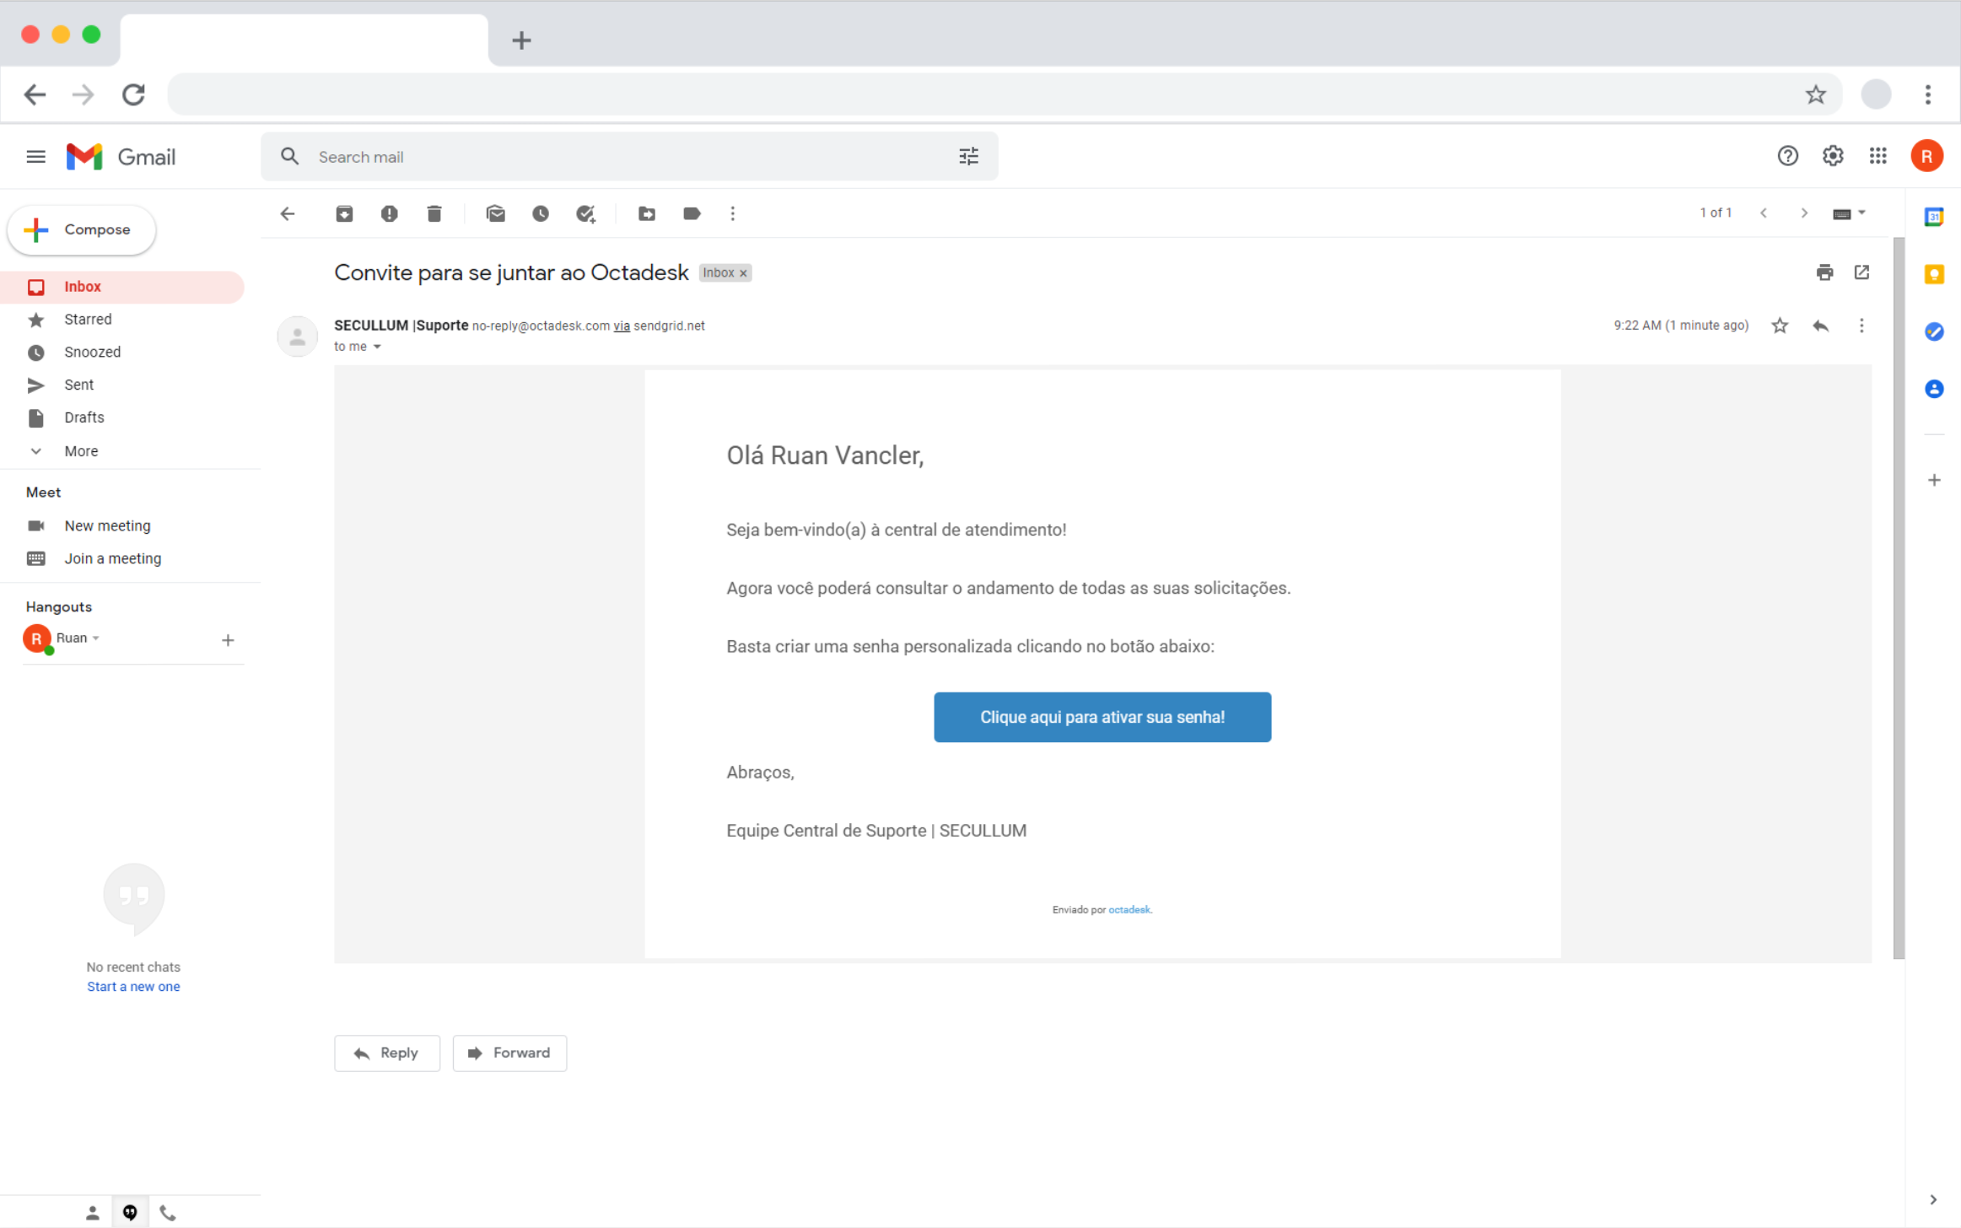
Task: Archive this email with the archive icon
Action: pos(344,213)
